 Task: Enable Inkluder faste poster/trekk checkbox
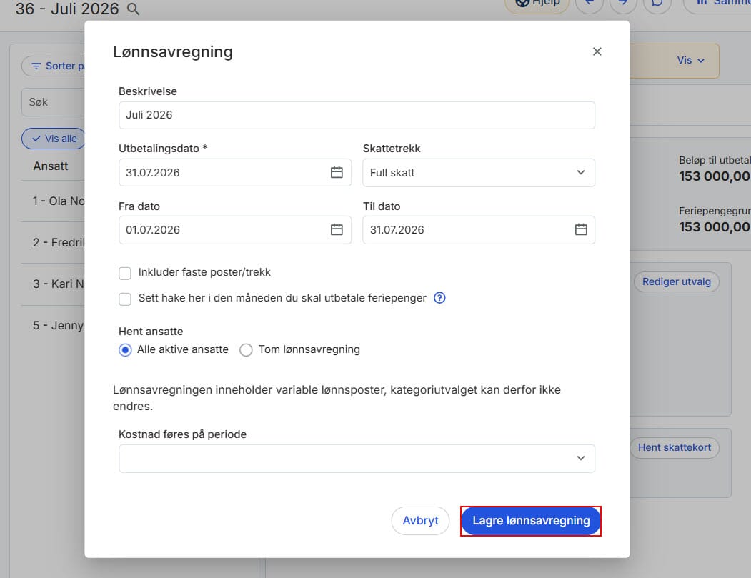(x=125, y=273)
